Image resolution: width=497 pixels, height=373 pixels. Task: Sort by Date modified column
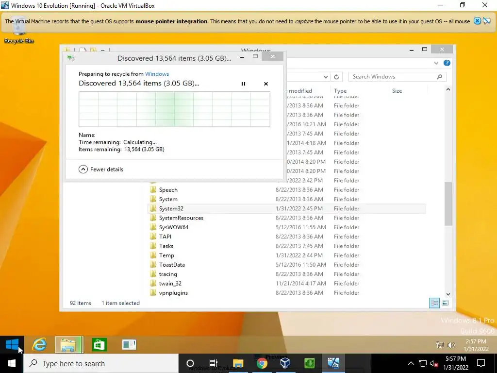click(x=299, y=91)
